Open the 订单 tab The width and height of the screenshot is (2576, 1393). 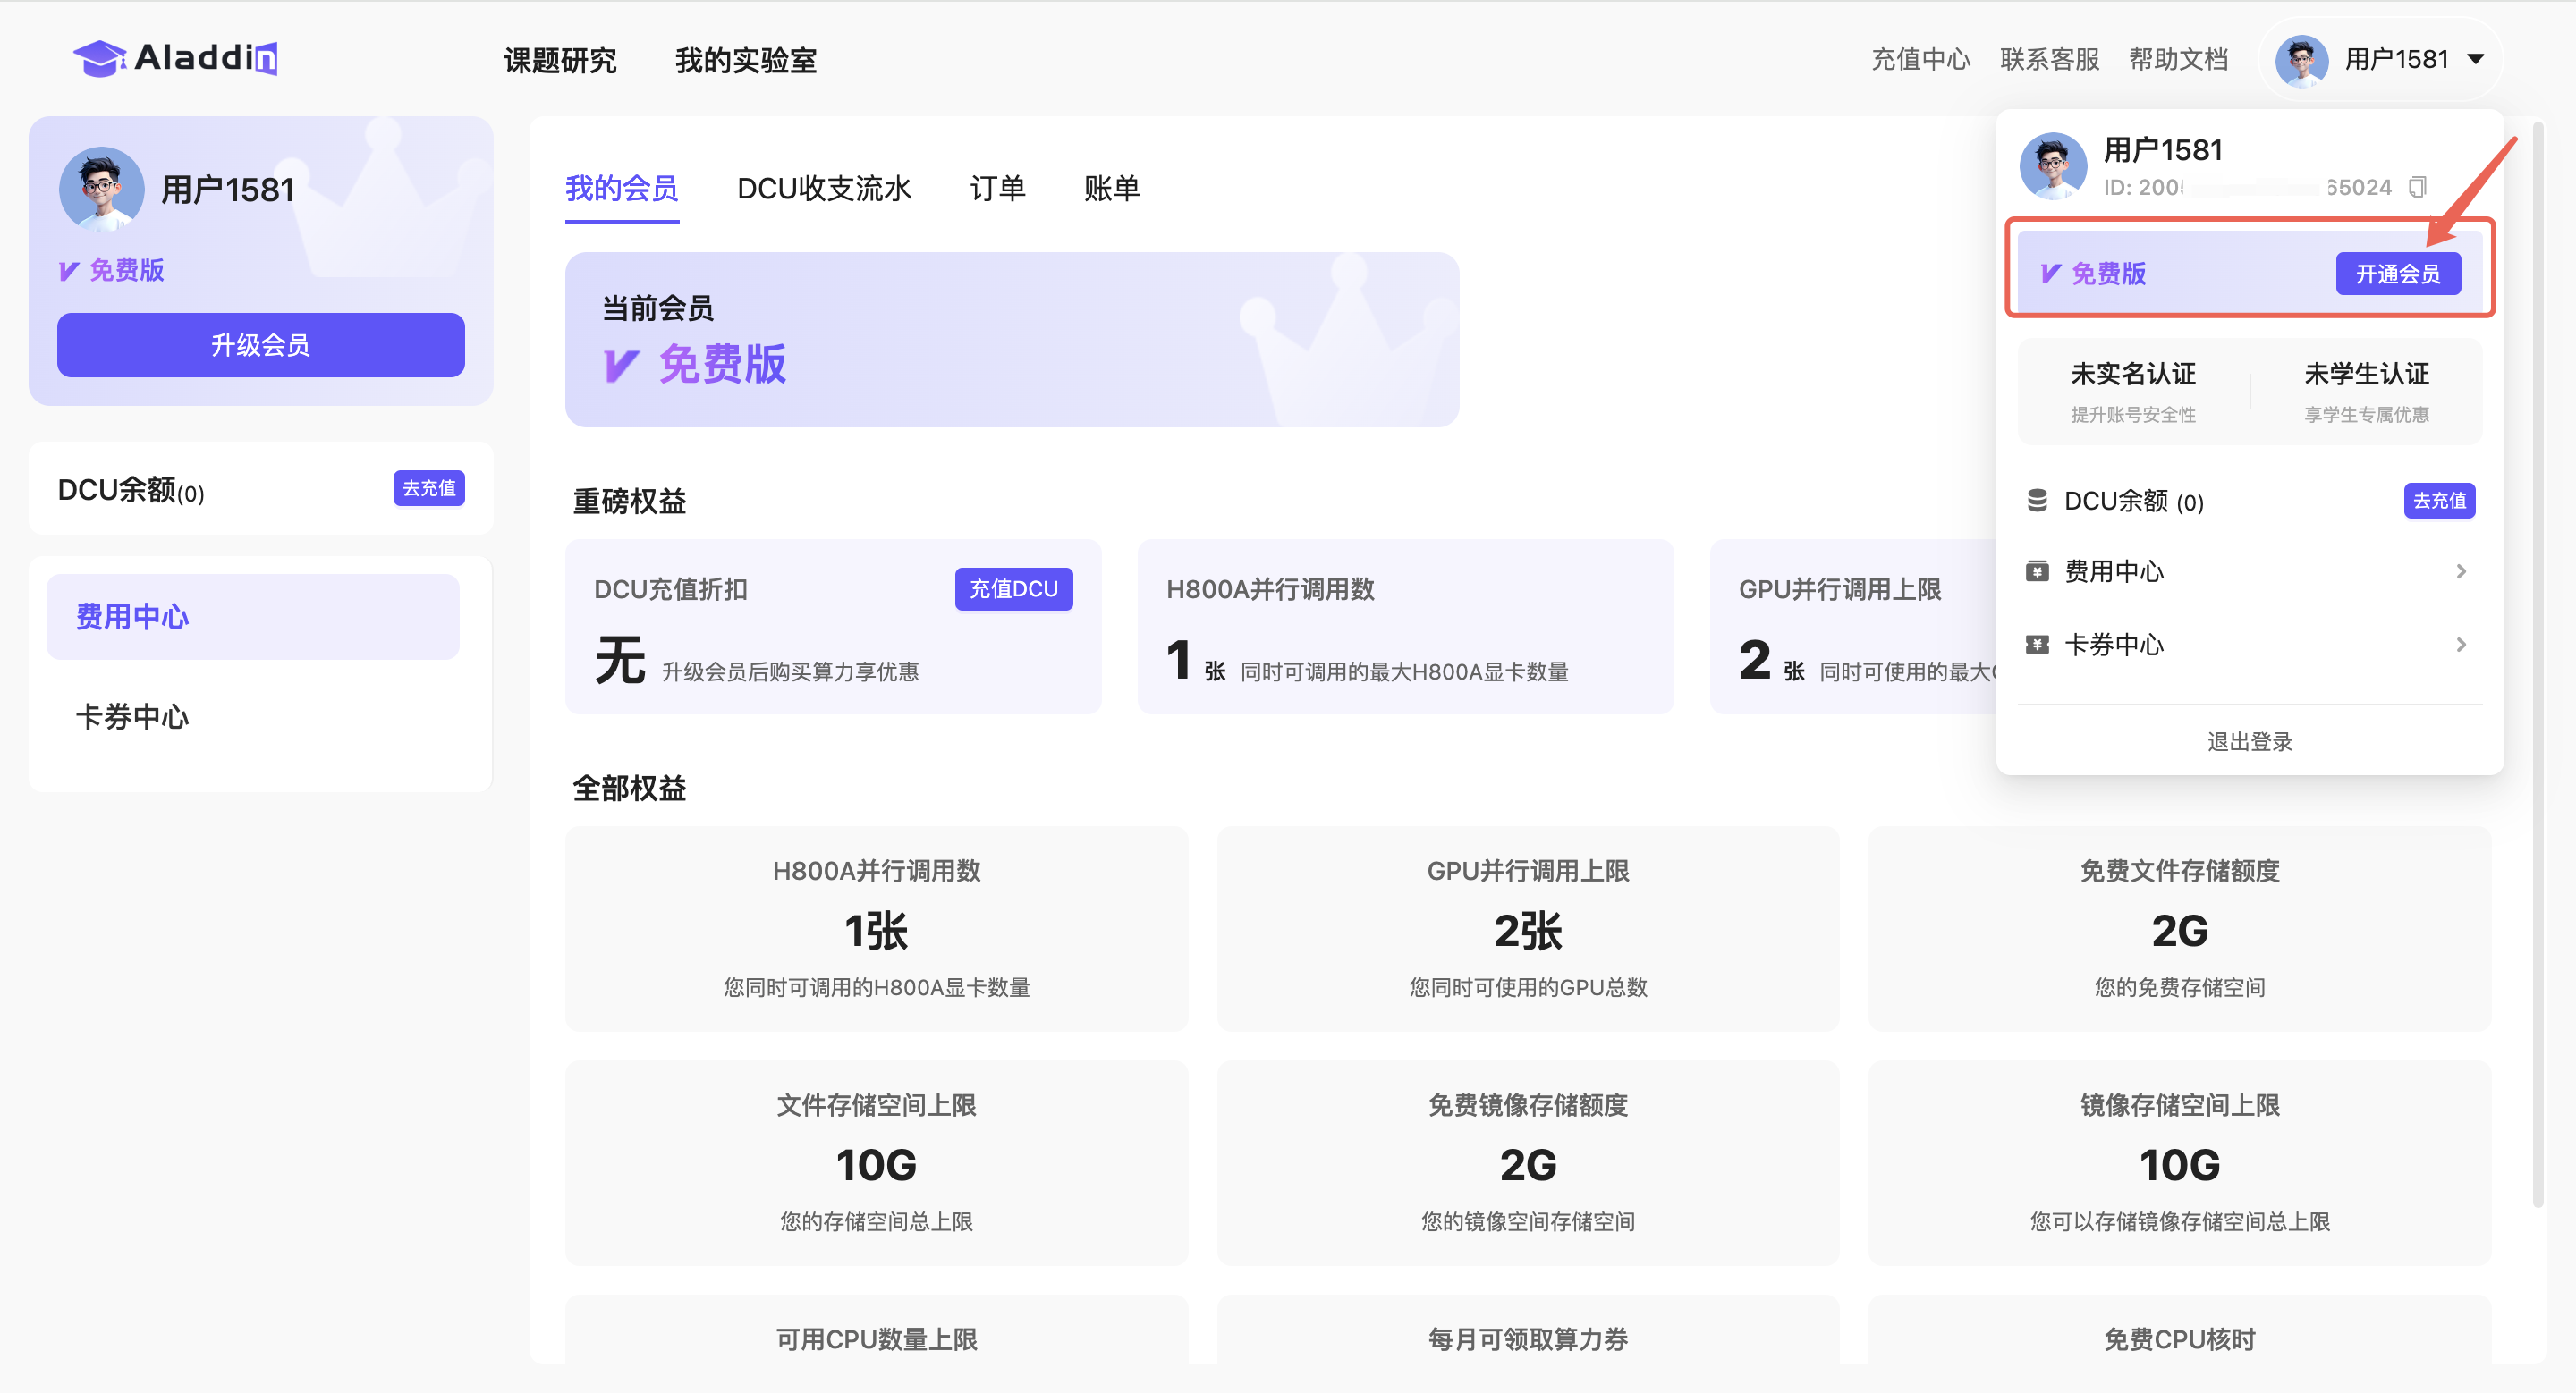coord(997,188)
